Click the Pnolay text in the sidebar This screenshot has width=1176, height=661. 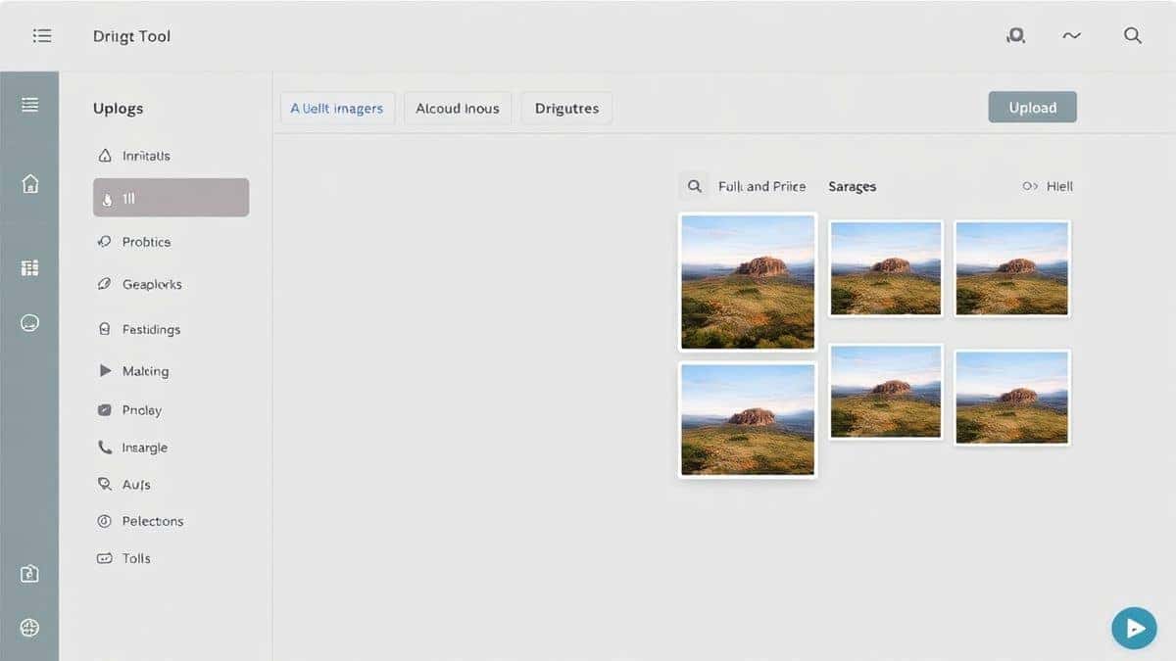pos(142,410)
